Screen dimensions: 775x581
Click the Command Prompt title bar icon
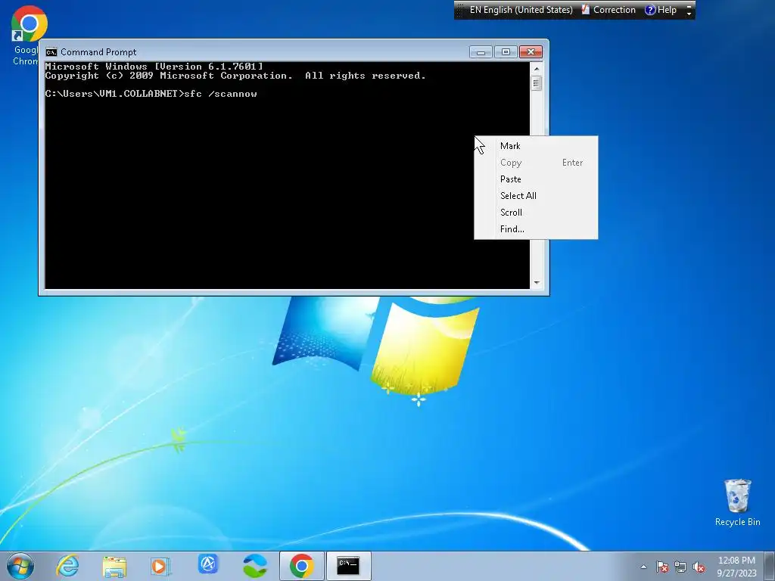[x=51, y=52]
